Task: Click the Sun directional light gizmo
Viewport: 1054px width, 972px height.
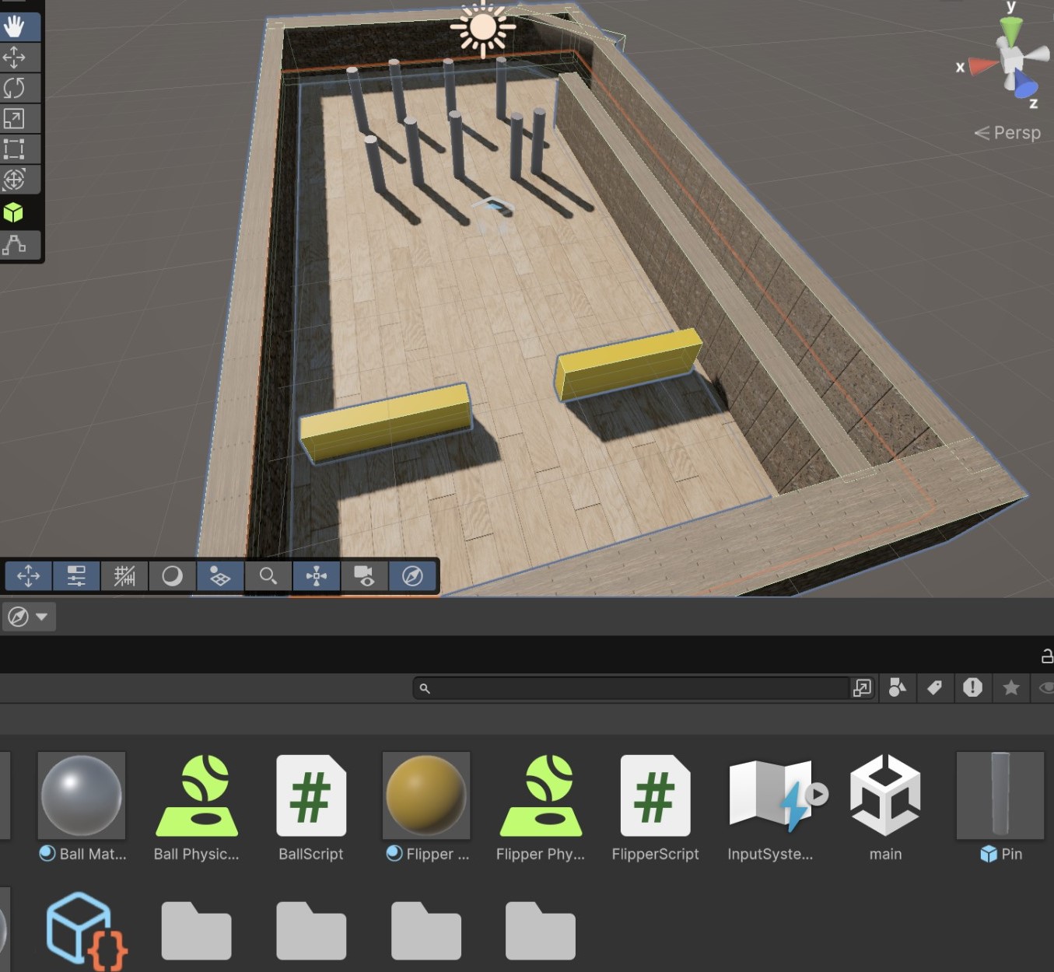Action: coord(482,28)
